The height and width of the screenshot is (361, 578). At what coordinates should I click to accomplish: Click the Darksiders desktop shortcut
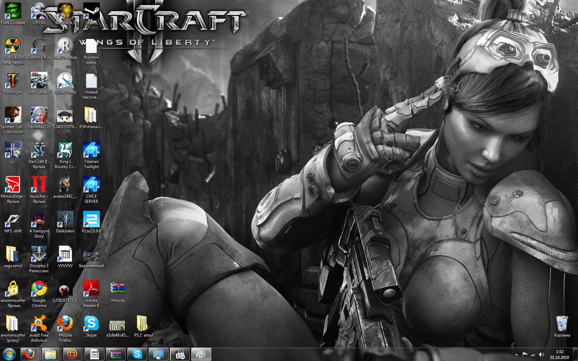(65, 222)
